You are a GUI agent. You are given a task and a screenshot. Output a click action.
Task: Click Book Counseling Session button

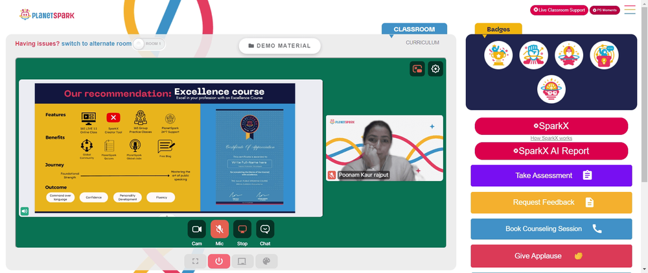pyautogui.click(x=551, y=229)
